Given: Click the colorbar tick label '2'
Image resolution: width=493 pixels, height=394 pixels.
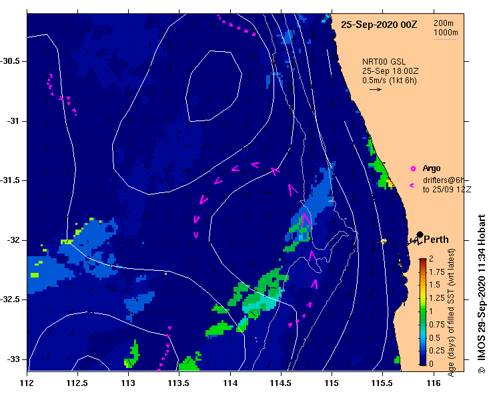Looking at the screenshot, I should click(x=431, y=259).
